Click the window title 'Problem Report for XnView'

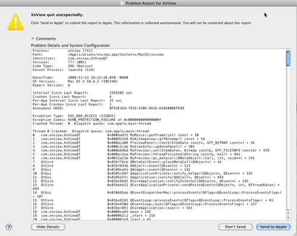pos(151,3)
